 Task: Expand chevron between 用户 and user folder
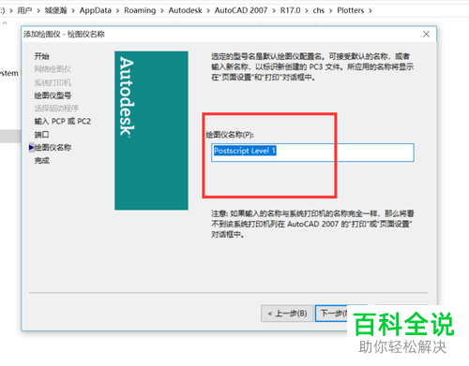pyautogui.click(x=38, y=11)
